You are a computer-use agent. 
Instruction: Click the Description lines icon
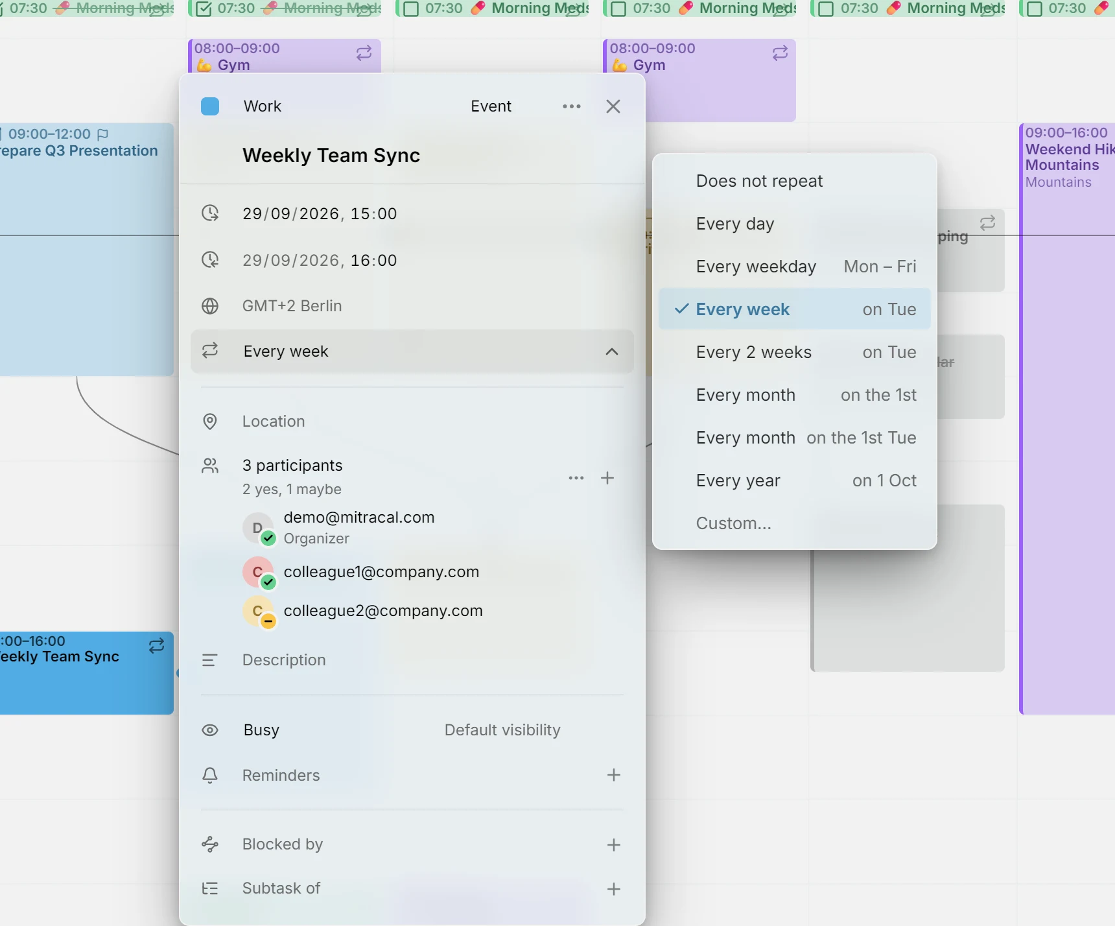210,660
